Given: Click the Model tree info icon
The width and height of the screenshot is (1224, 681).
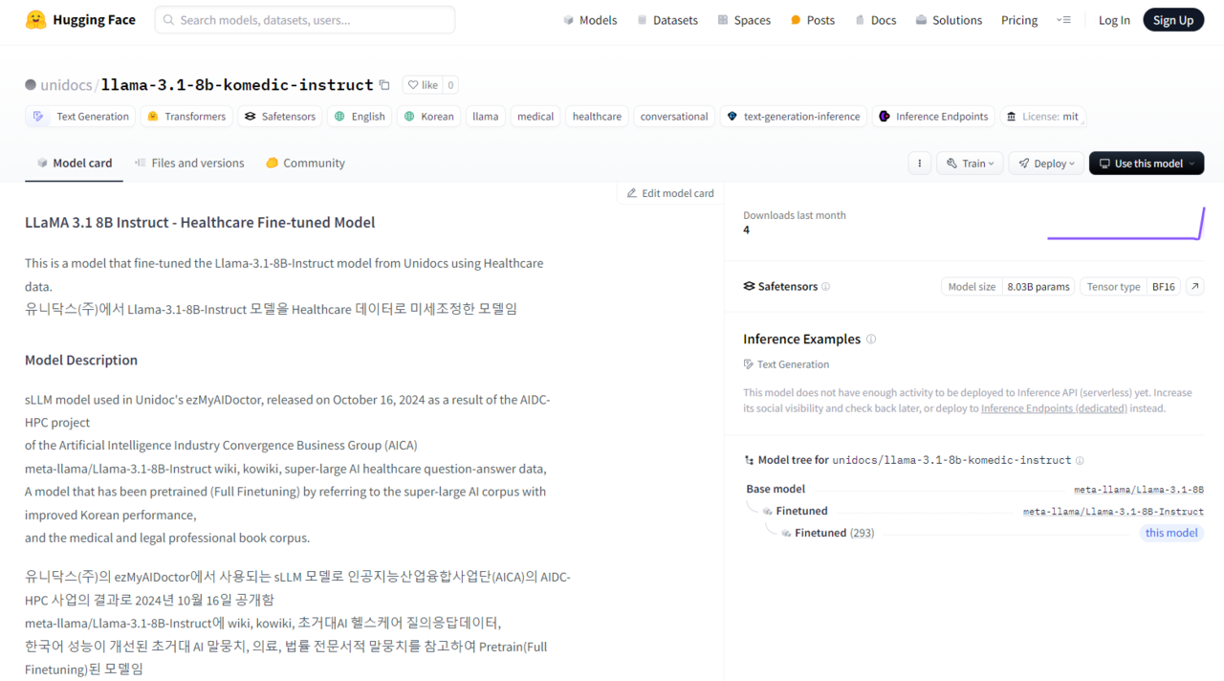Looking at the screenshot, I should (1080, 460).
